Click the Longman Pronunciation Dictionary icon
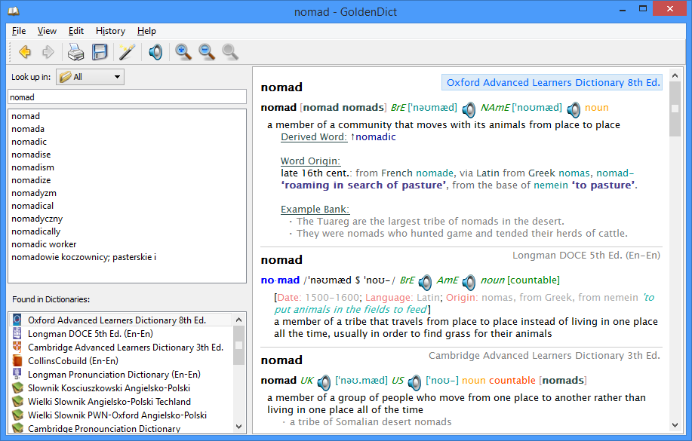Screen dimensions: 692x441 (x=17, y=374)
